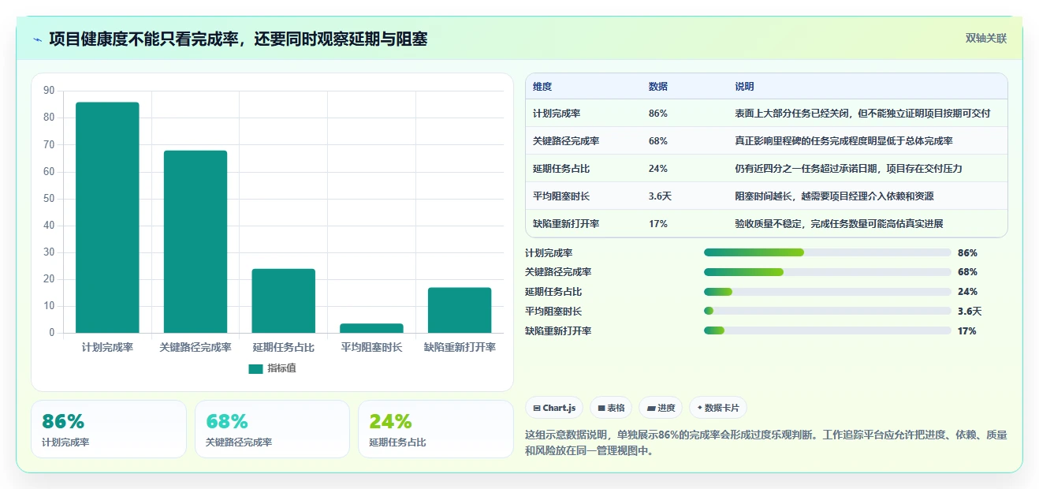1039x489 pixels.
Task: Click the 平均阻塞时长 bar in the chart
Action: tap(371, 328)
